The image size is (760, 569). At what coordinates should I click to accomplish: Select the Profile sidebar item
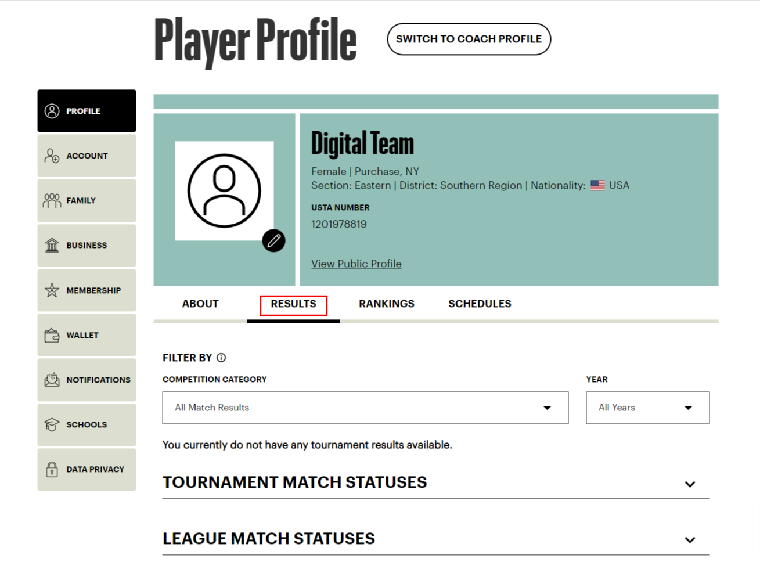pos(87,111)
